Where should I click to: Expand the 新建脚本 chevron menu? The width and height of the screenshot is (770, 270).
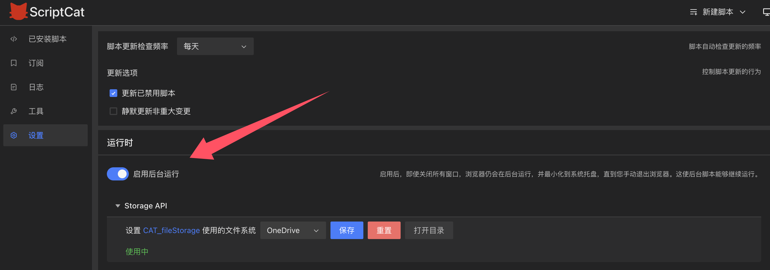click(743, 12)
